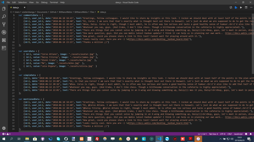Click the feedback smiley in status bar
254x142 pixels.
246,134
